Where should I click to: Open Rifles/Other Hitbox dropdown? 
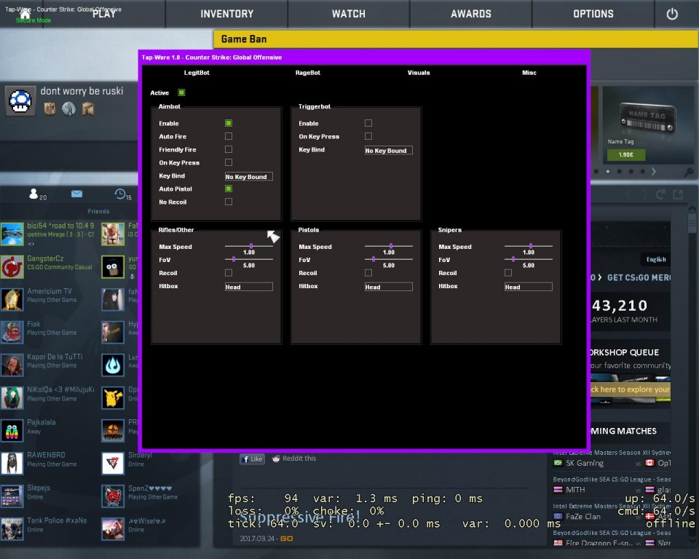click(249, 287)
